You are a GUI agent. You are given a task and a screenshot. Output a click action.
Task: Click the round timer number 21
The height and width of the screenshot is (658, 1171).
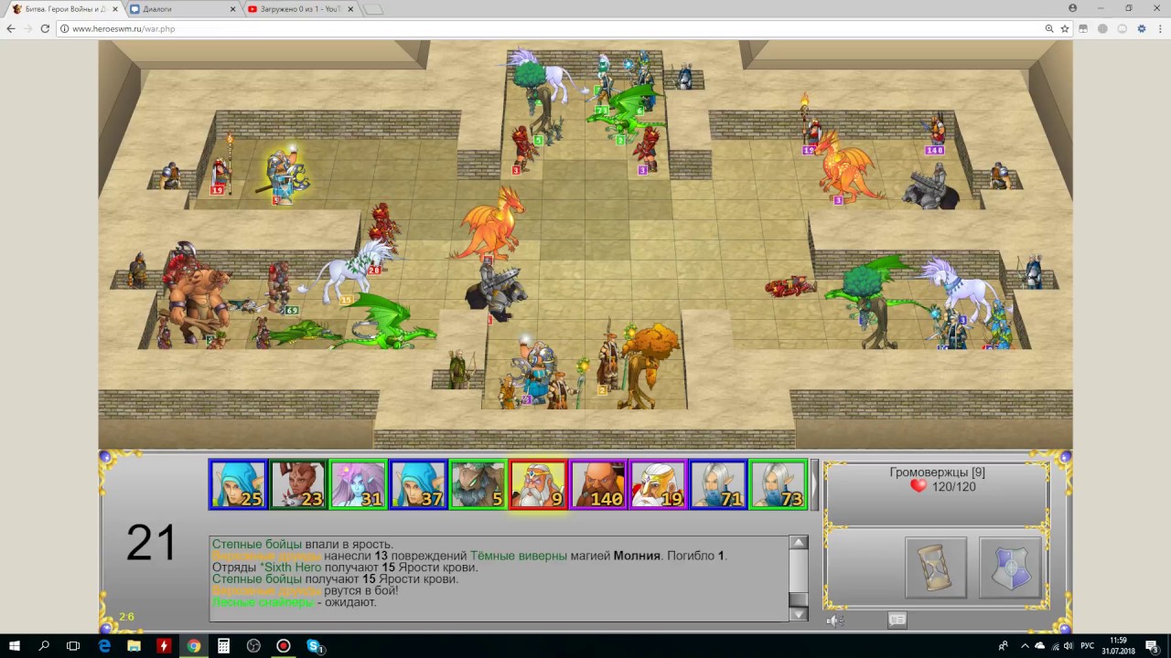point(151,544)
